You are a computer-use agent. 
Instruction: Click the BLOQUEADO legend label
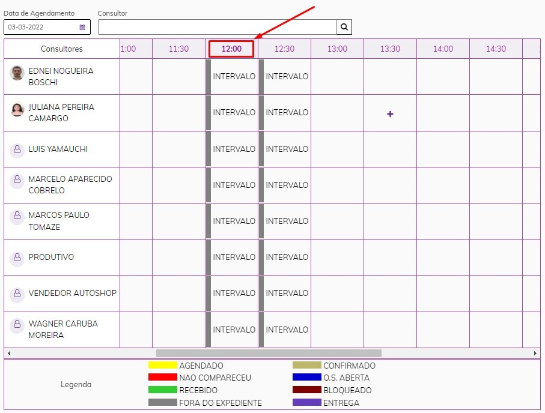[347, 390]
